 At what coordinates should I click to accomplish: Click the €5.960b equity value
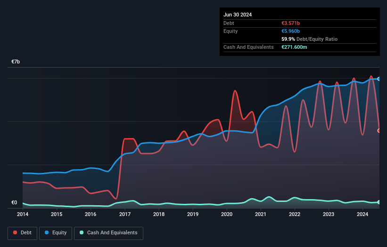290,31
